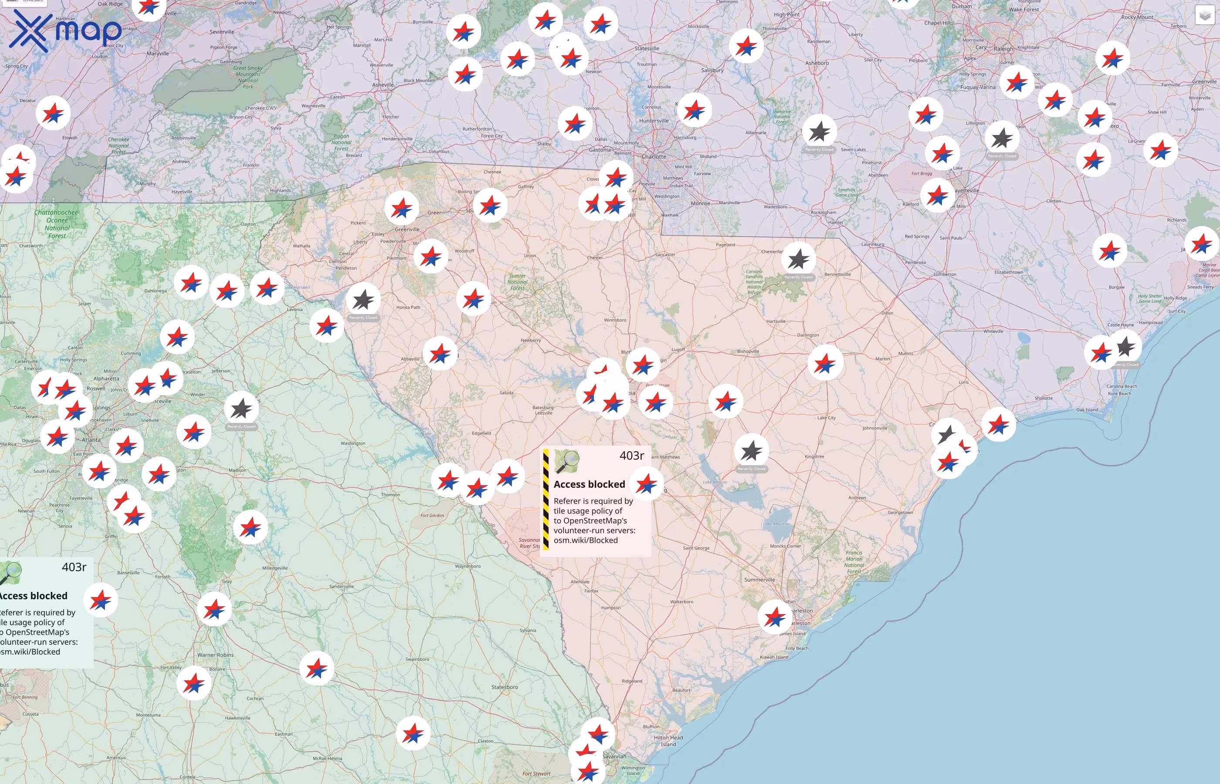Open the star marker northeast of Cochran
This screenshot has width=1220, height=784.
point(317,668)
